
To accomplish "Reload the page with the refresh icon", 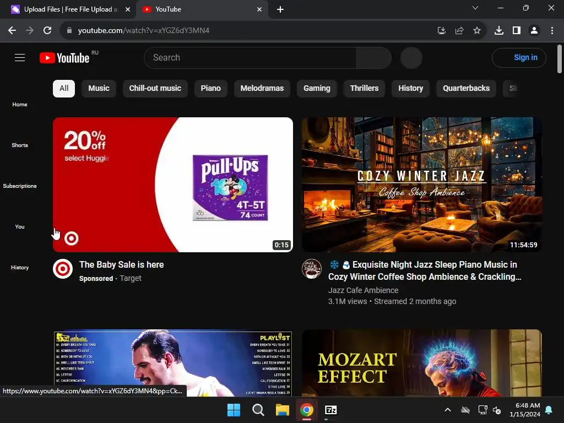I will pos(47,31).
